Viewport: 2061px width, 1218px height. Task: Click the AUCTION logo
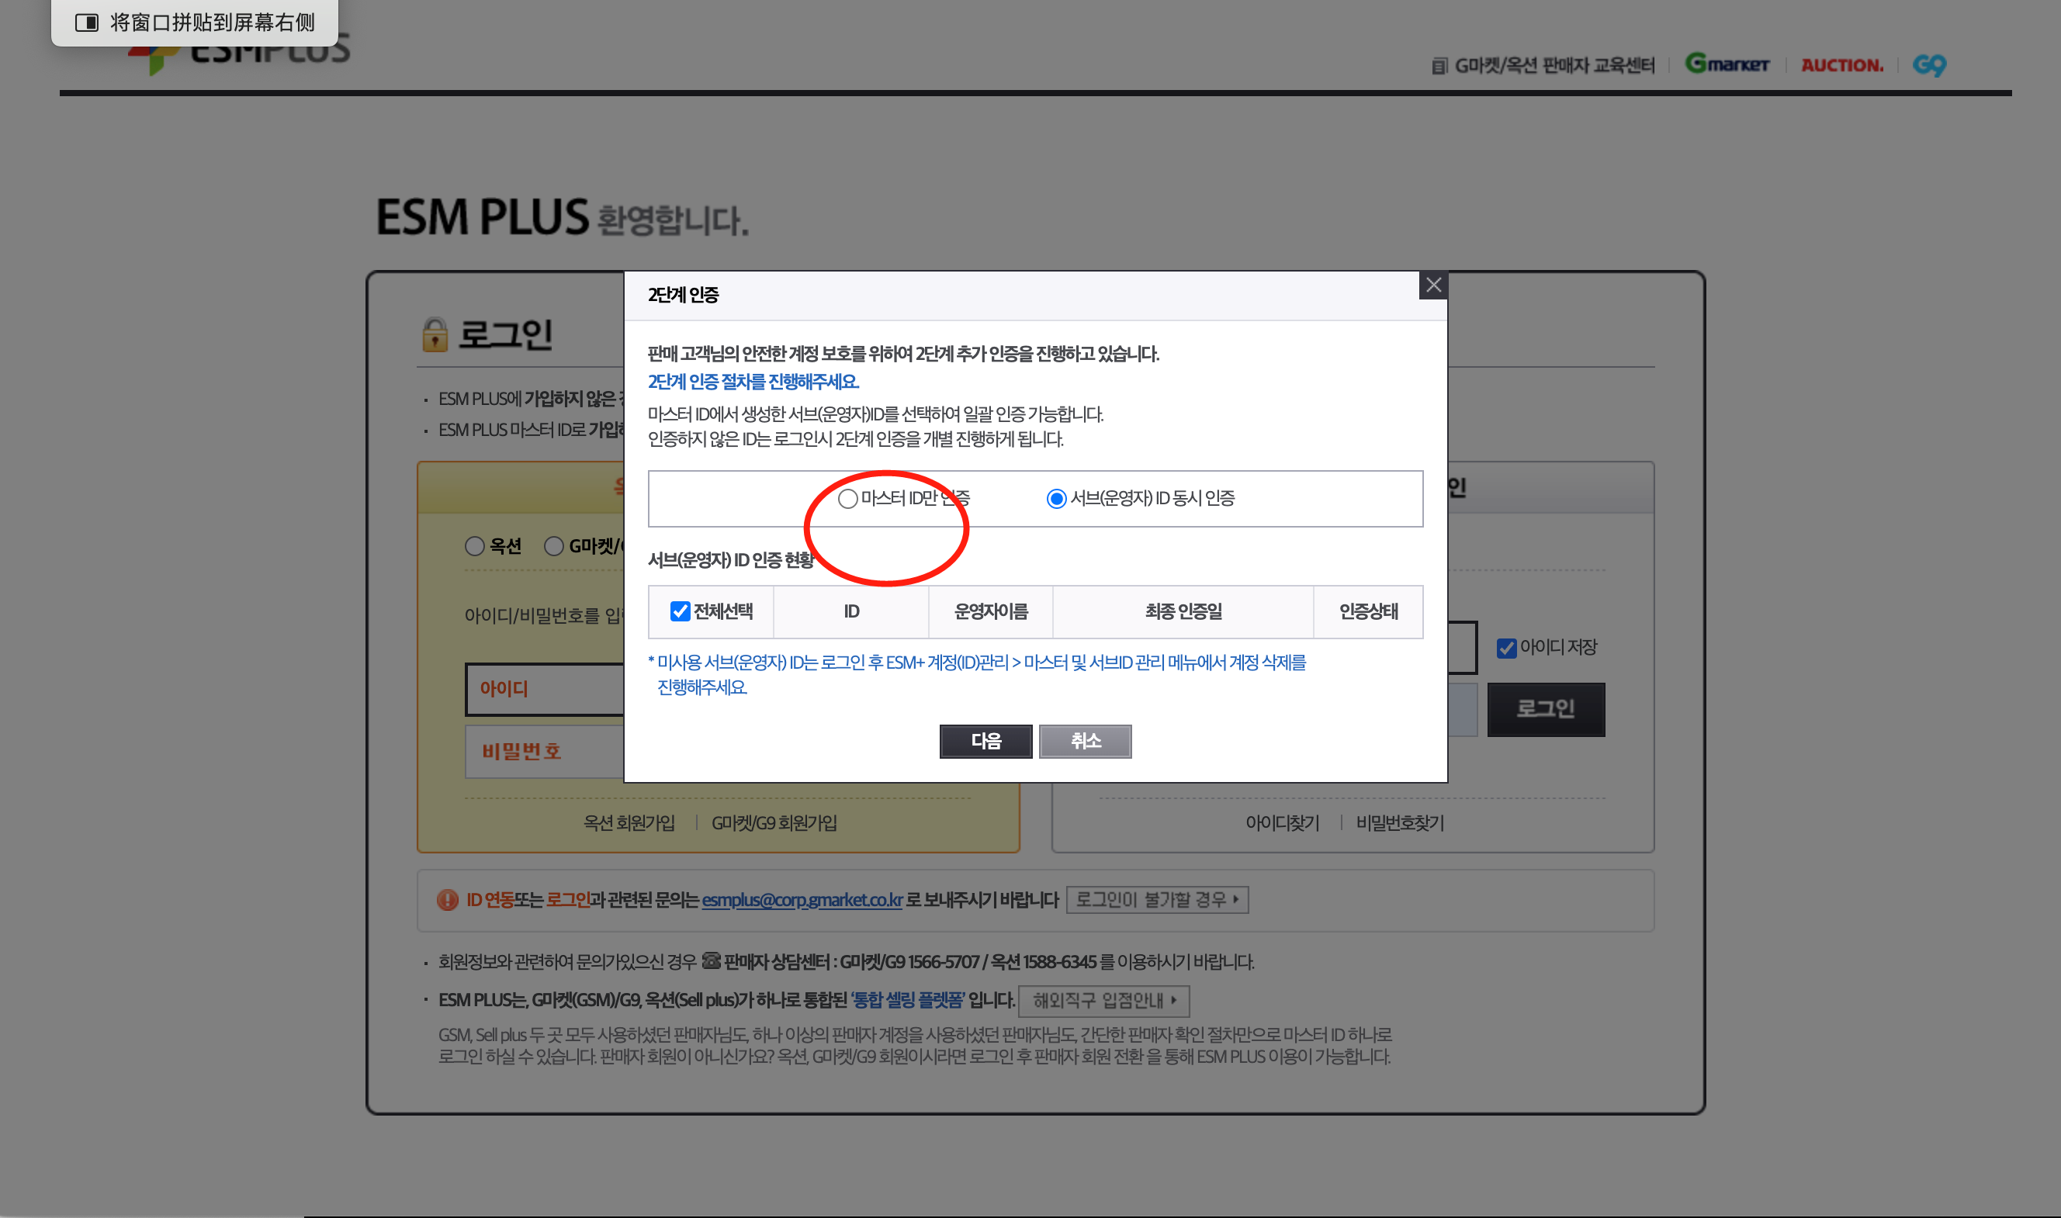coord(1841,66)
